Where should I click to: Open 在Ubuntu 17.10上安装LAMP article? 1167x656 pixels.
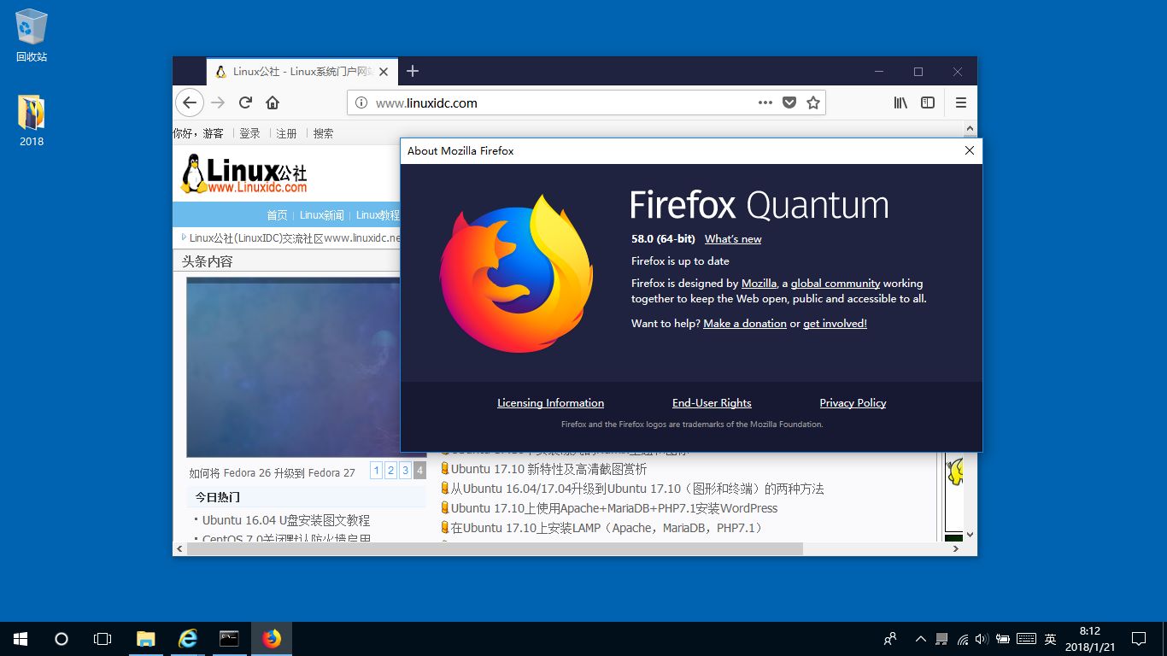[606, 528]
